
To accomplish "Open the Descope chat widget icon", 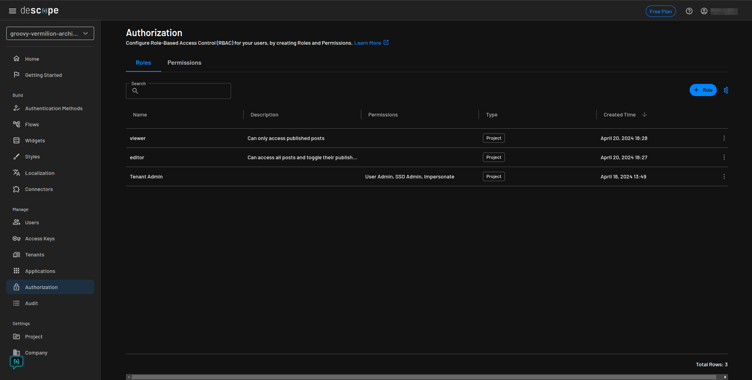I will (16, 362).
